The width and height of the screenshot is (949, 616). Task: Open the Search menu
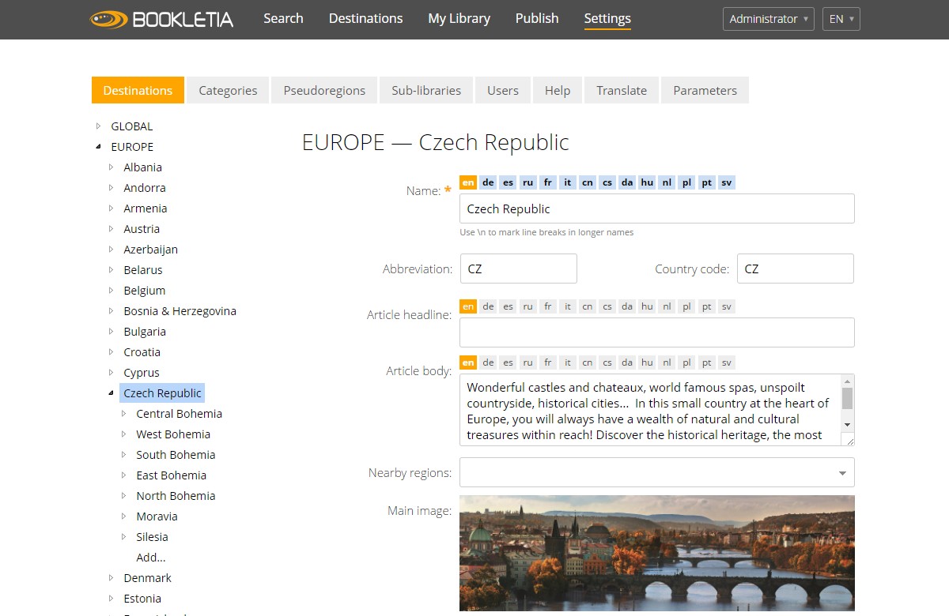coord(283,18)
